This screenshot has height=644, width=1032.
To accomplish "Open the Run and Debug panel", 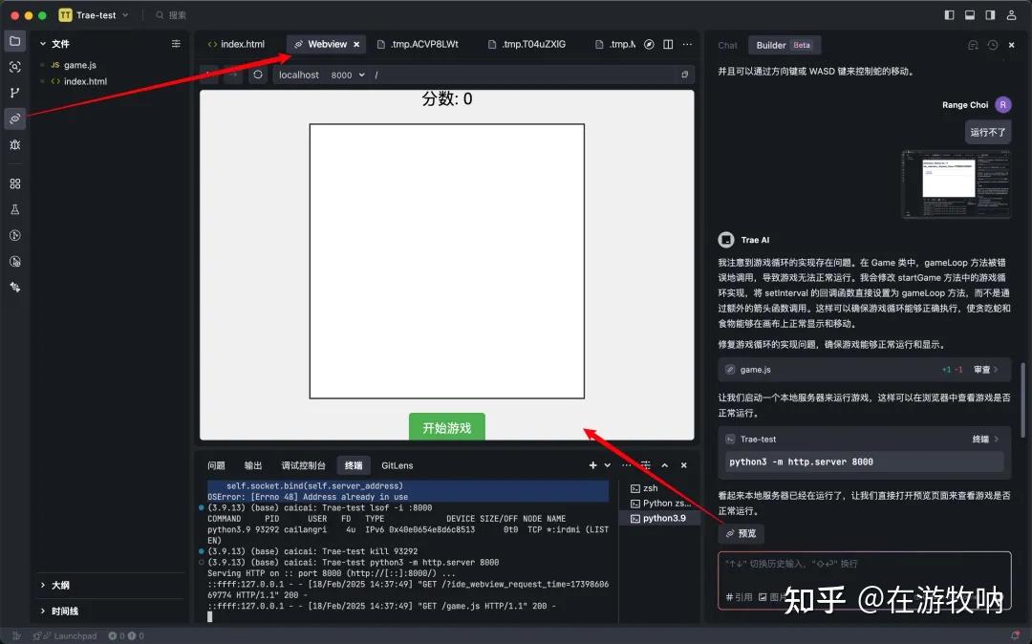I will click(14, 144).
